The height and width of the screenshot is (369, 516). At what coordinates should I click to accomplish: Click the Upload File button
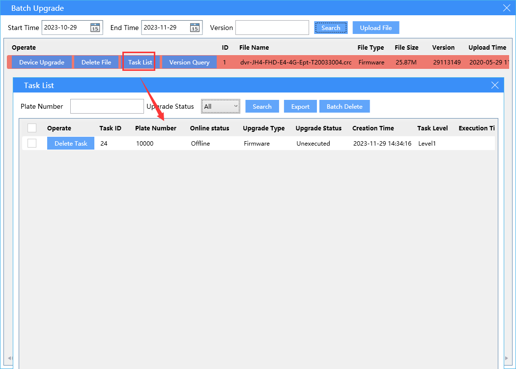(376, 28)
